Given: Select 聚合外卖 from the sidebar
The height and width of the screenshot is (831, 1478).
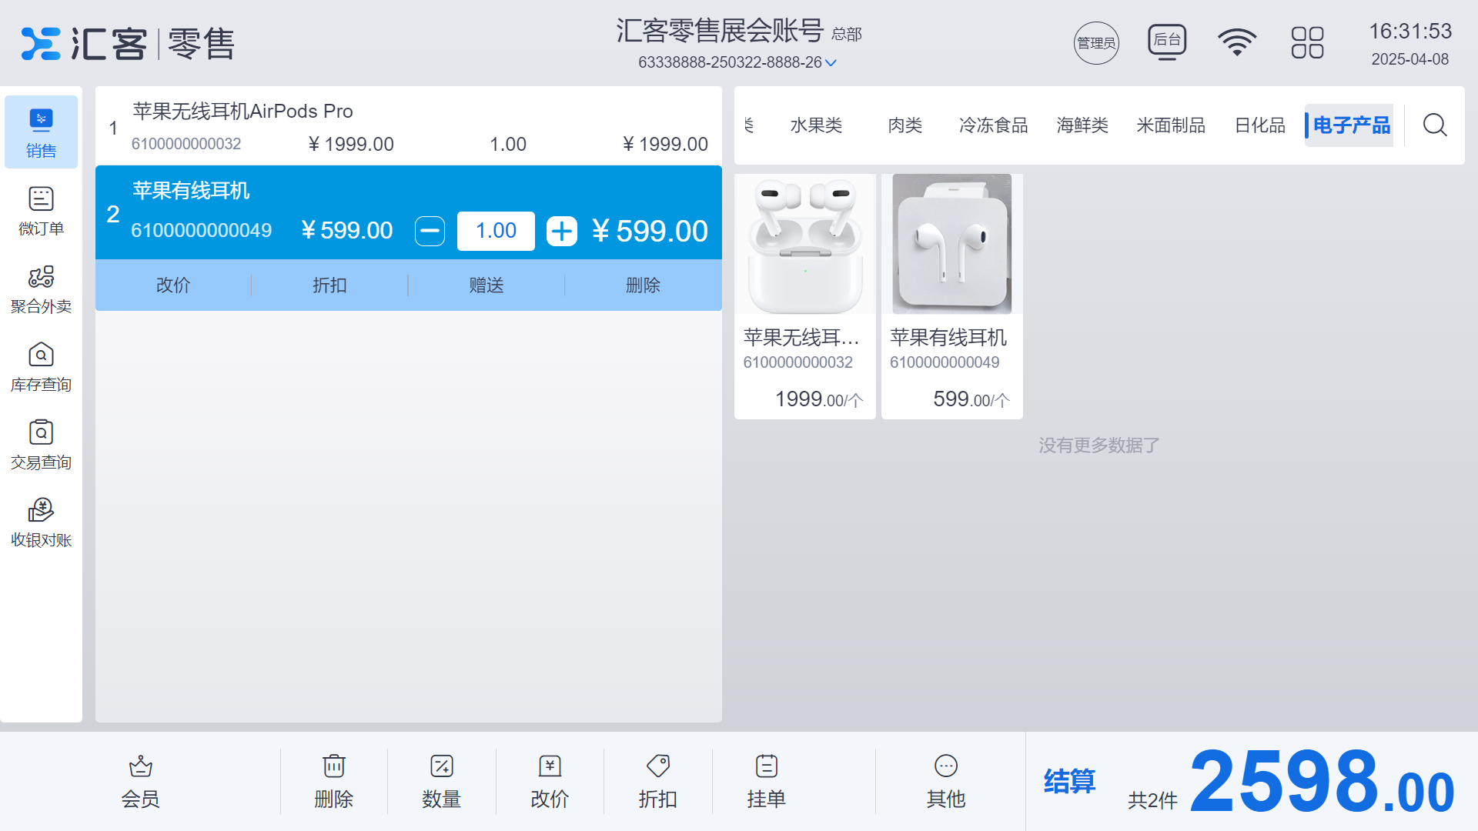Looking at the screenshot, I should coord(41,289).
